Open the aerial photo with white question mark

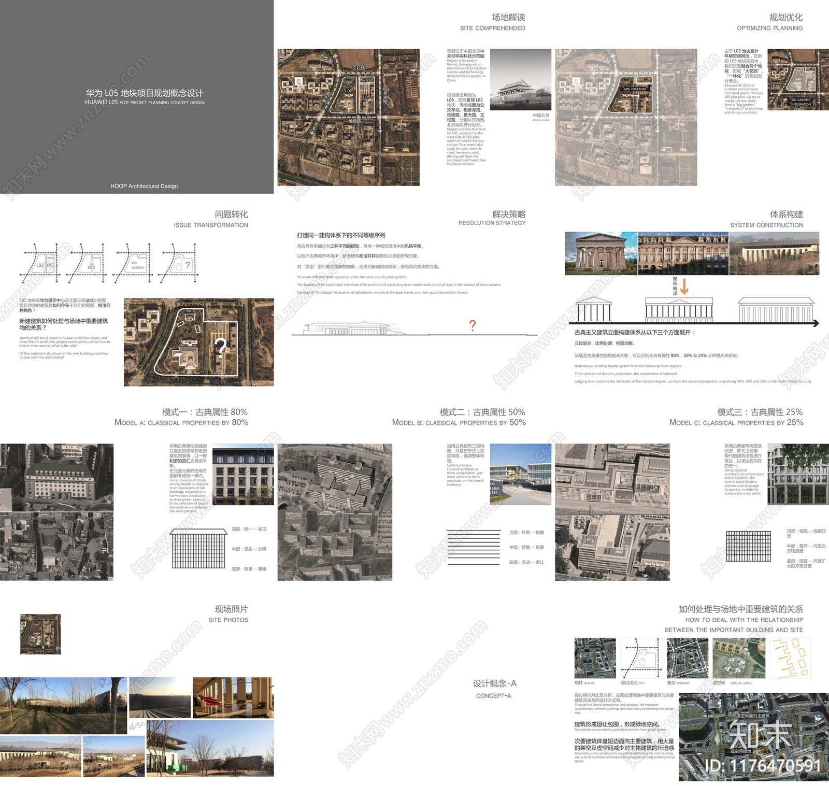point(198,342)
